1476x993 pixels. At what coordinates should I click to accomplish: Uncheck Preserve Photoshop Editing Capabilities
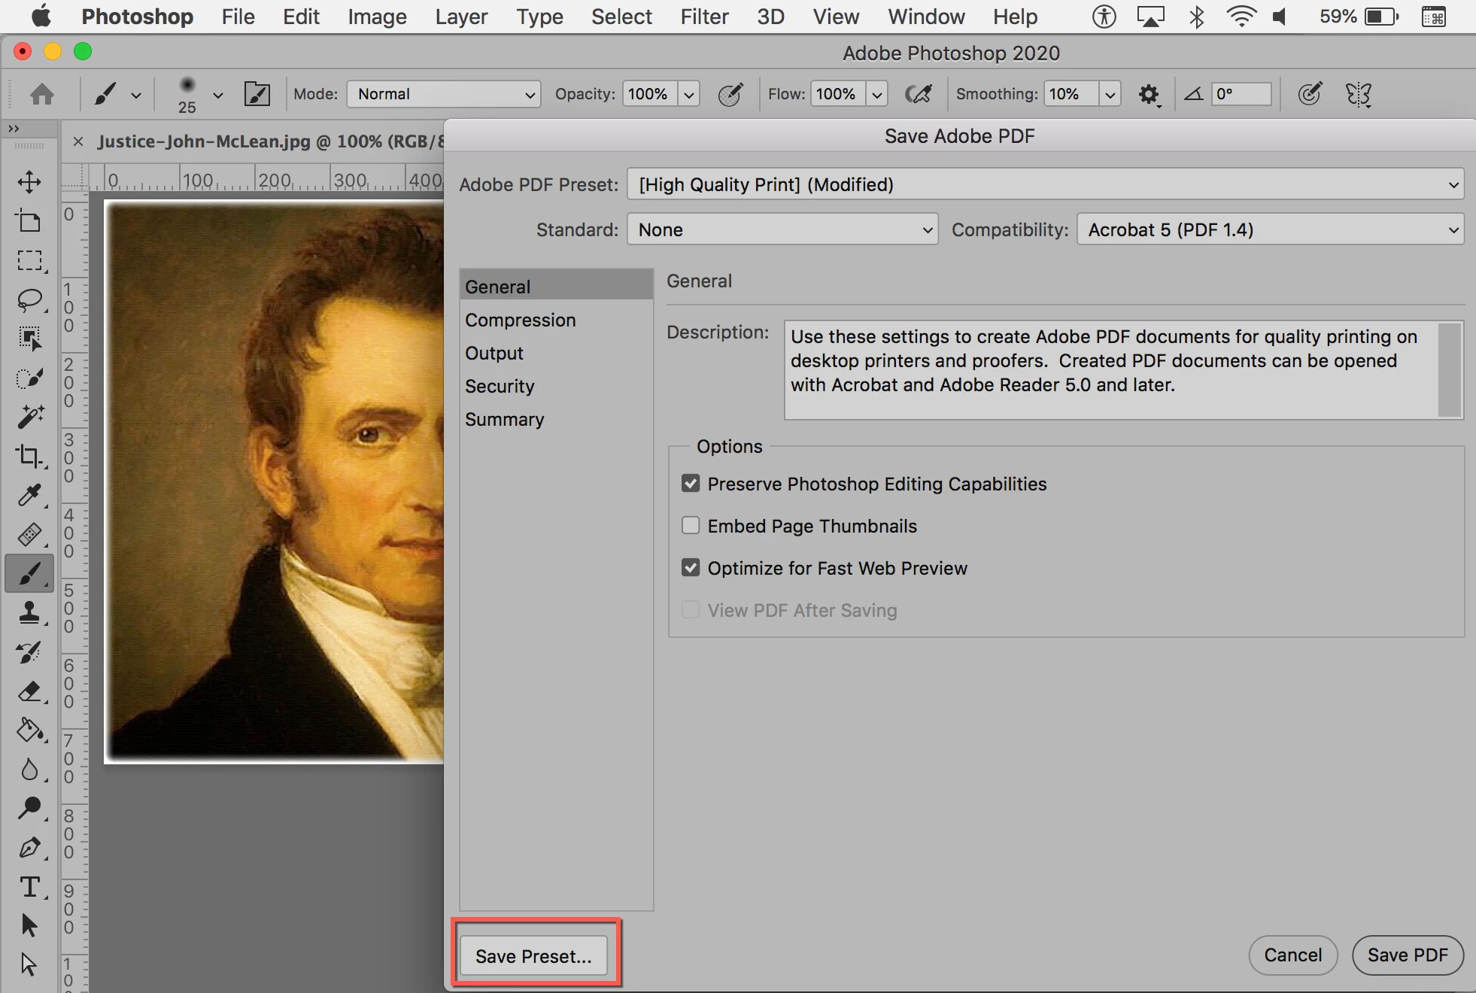(691, 484)
